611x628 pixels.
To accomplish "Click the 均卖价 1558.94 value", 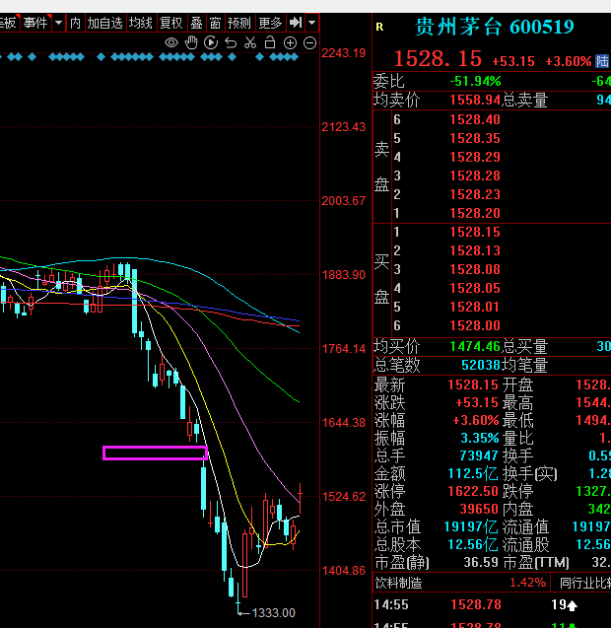I will 475,100.
